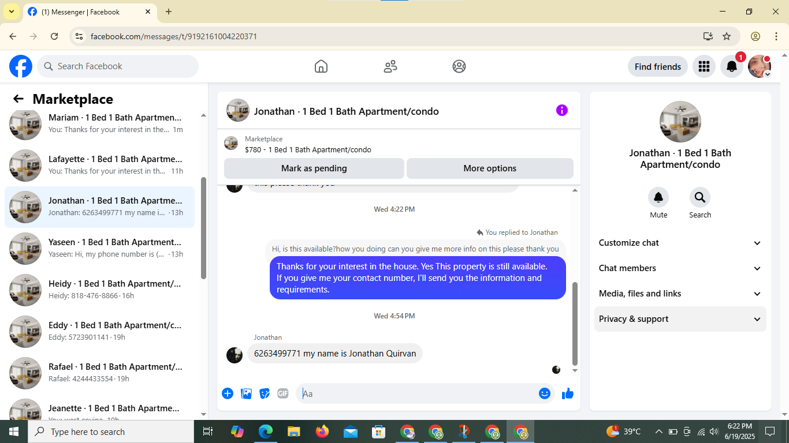Expand Media, files and links section

(680, 294)
